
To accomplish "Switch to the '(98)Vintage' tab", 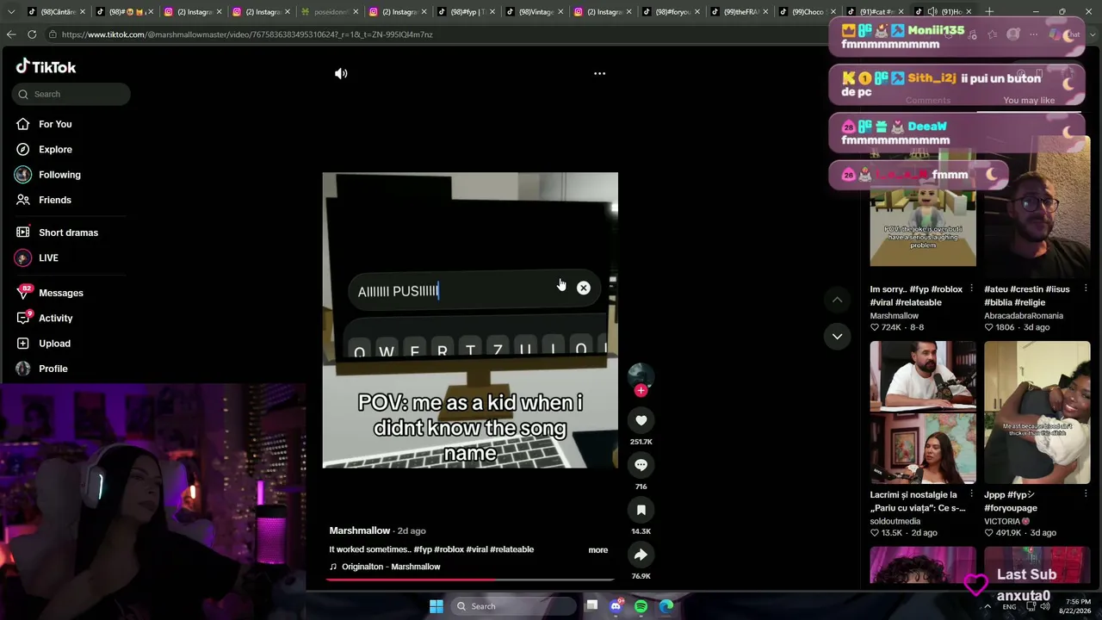I will pyautogui.click(x=535, y=12).
